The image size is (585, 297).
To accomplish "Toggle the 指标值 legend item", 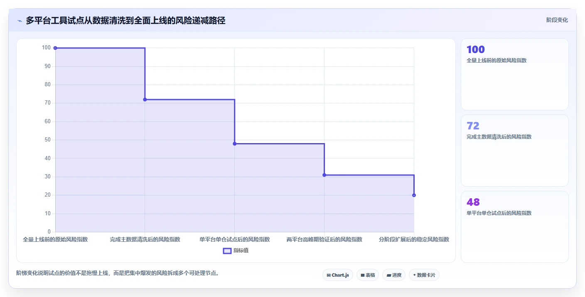I will (236, 251).
